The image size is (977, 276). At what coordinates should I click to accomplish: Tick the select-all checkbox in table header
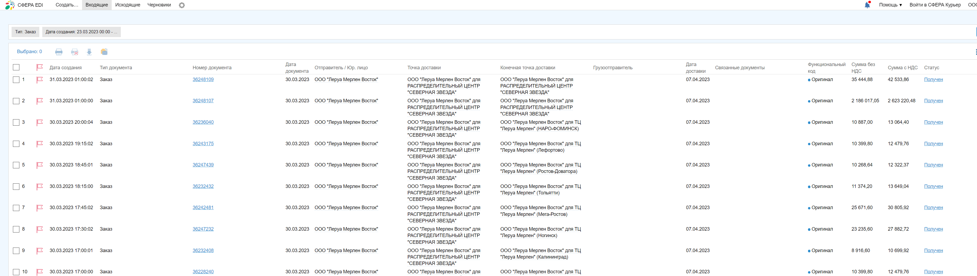coord(16,67)
